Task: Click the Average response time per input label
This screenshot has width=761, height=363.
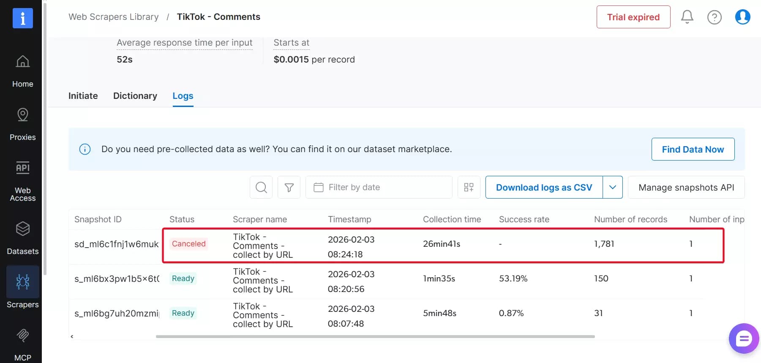Action: click(185, 43)
